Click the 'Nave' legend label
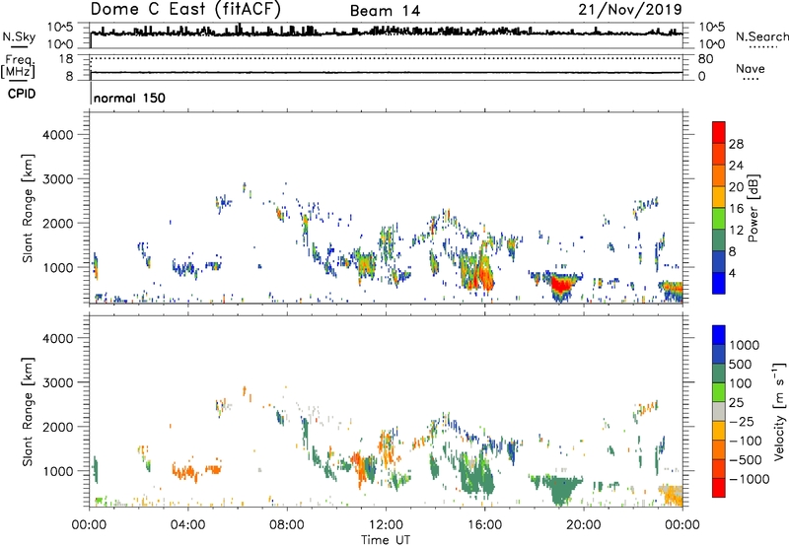The width and height of the screenshot is (789, 546). pos(751,68)
